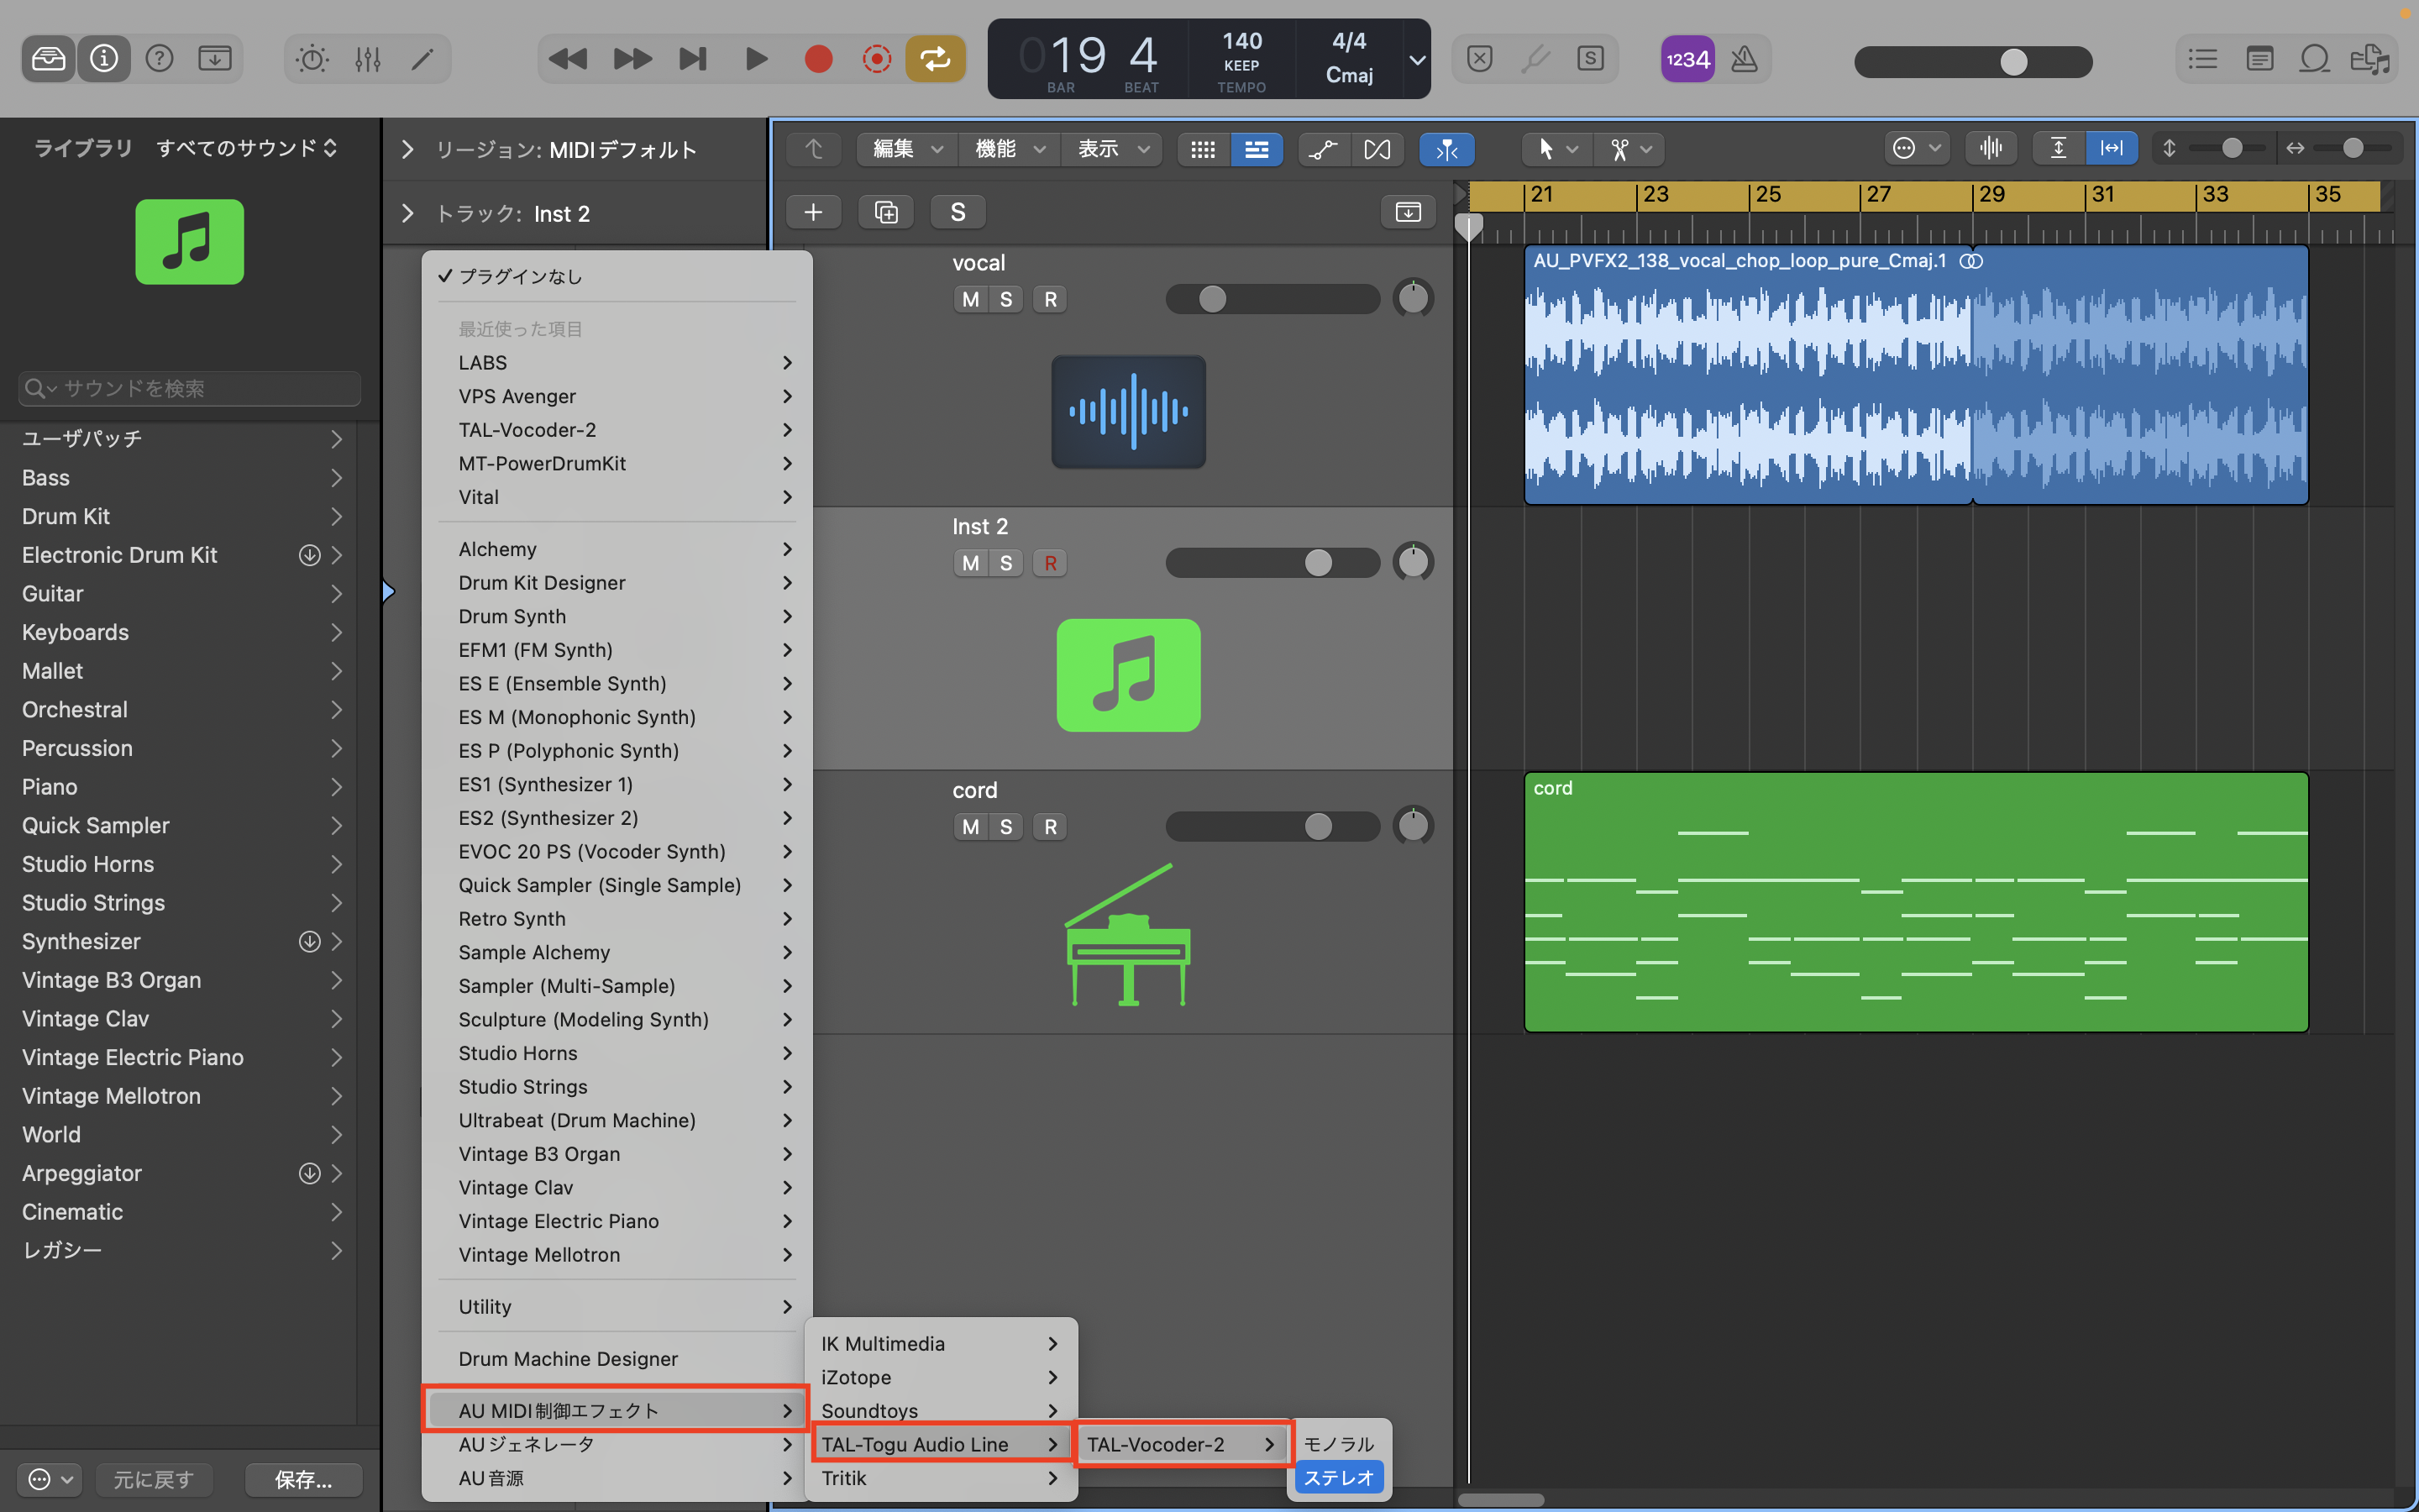
Task: Toggle the horizontal auto zoom button
Action: (x=2111, y=149)
